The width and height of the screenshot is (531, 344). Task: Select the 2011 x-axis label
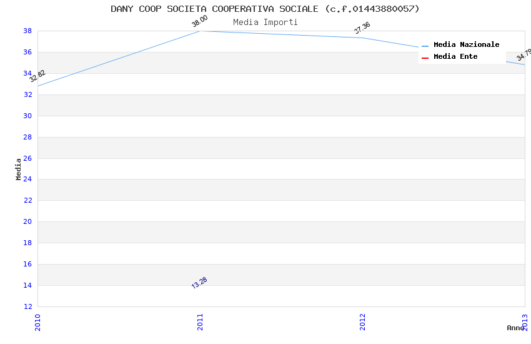pyautogui.click(x=200, y=322)
